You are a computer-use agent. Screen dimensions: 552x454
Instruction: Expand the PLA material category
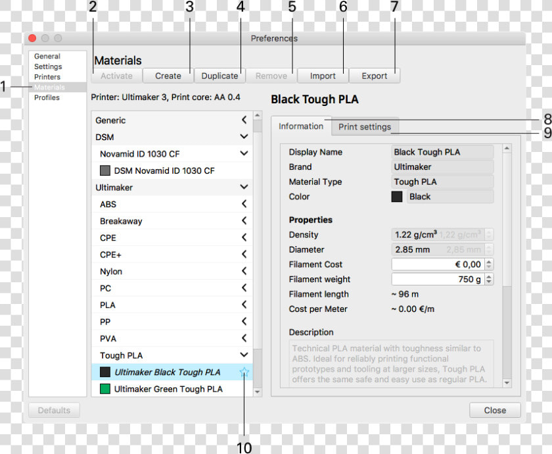point(244,305)
